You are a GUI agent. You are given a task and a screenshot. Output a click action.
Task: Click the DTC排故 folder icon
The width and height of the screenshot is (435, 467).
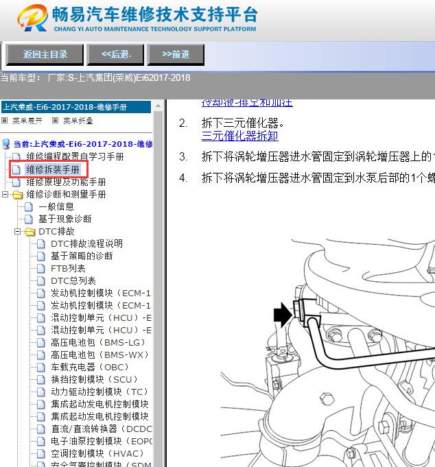tap(30, 232)
